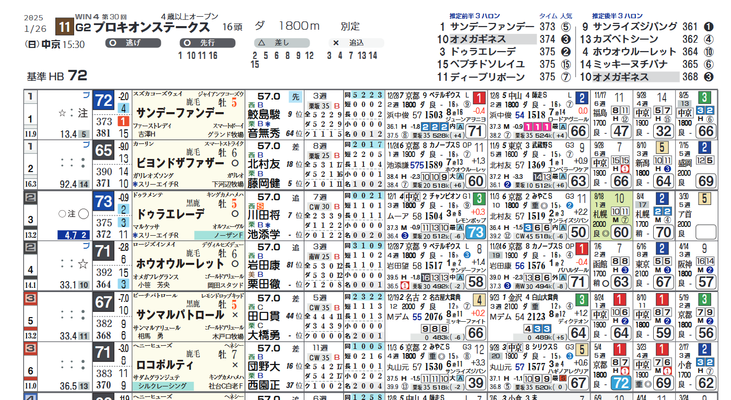Image resolution: width=731 pixels, height=400 pixels.
Task: Click ペプチドソレイユ in the front-half ranking
Action: (488, 64)
